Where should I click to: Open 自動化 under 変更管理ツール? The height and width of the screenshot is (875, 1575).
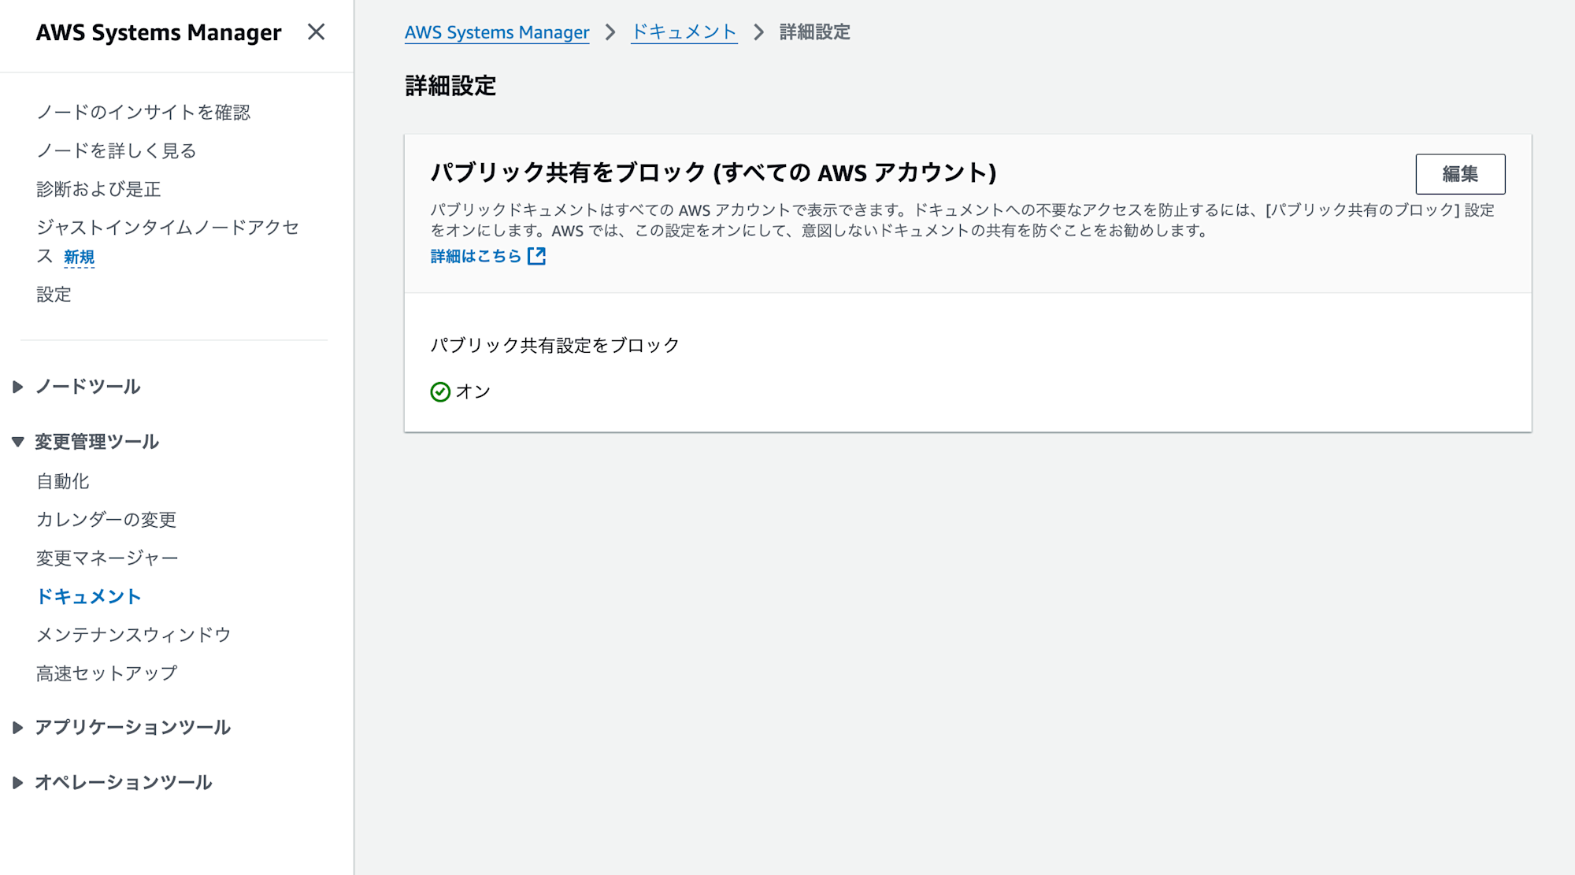63,481
